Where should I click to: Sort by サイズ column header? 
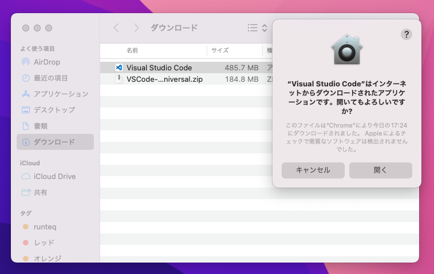click(220, 50)
